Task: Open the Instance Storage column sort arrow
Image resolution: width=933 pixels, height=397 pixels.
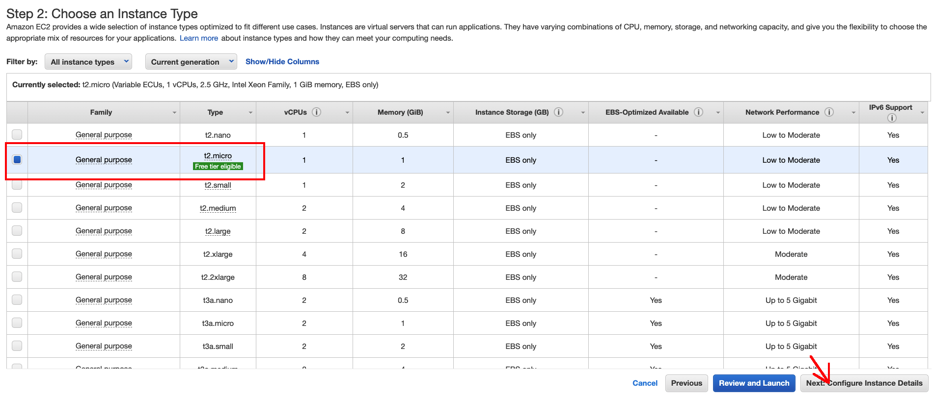Action: coord(583,113)
